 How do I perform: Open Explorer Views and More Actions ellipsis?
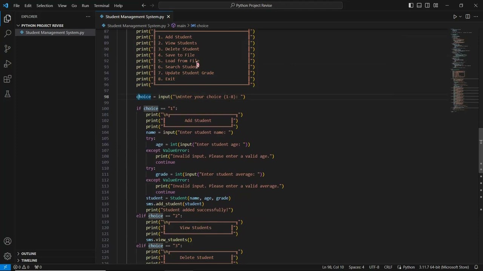(x=88, y=17)
